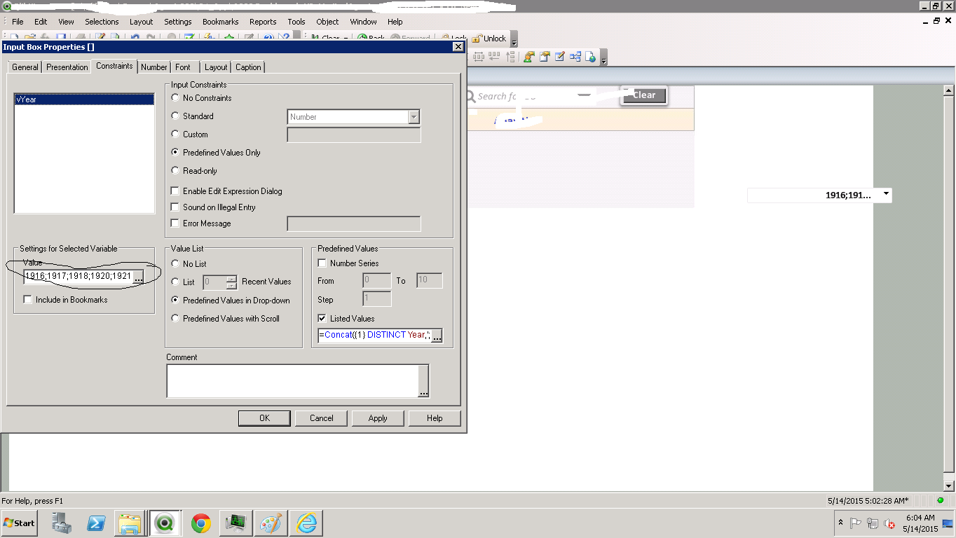Open the Table Viewer toolbar icon
956x538 pixels.
point(575,57)
